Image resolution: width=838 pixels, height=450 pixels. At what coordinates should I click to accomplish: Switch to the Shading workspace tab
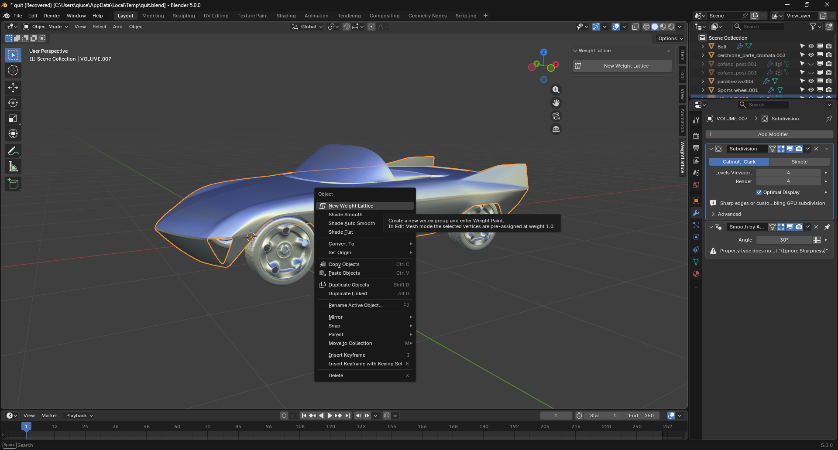pos(286,16)
